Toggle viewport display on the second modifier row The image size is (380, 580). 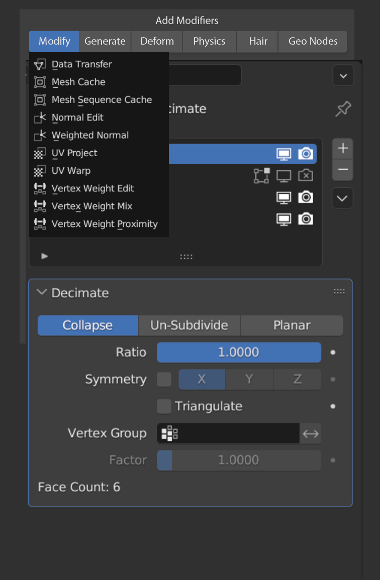pyautogui.click(x=283, y=176)
